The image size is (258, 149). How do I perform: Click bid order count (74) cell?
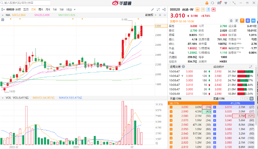click(206, 107)
